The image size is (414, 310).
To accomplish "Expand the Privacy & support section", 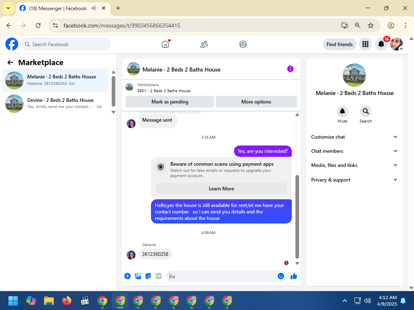I will click(354, 180).
